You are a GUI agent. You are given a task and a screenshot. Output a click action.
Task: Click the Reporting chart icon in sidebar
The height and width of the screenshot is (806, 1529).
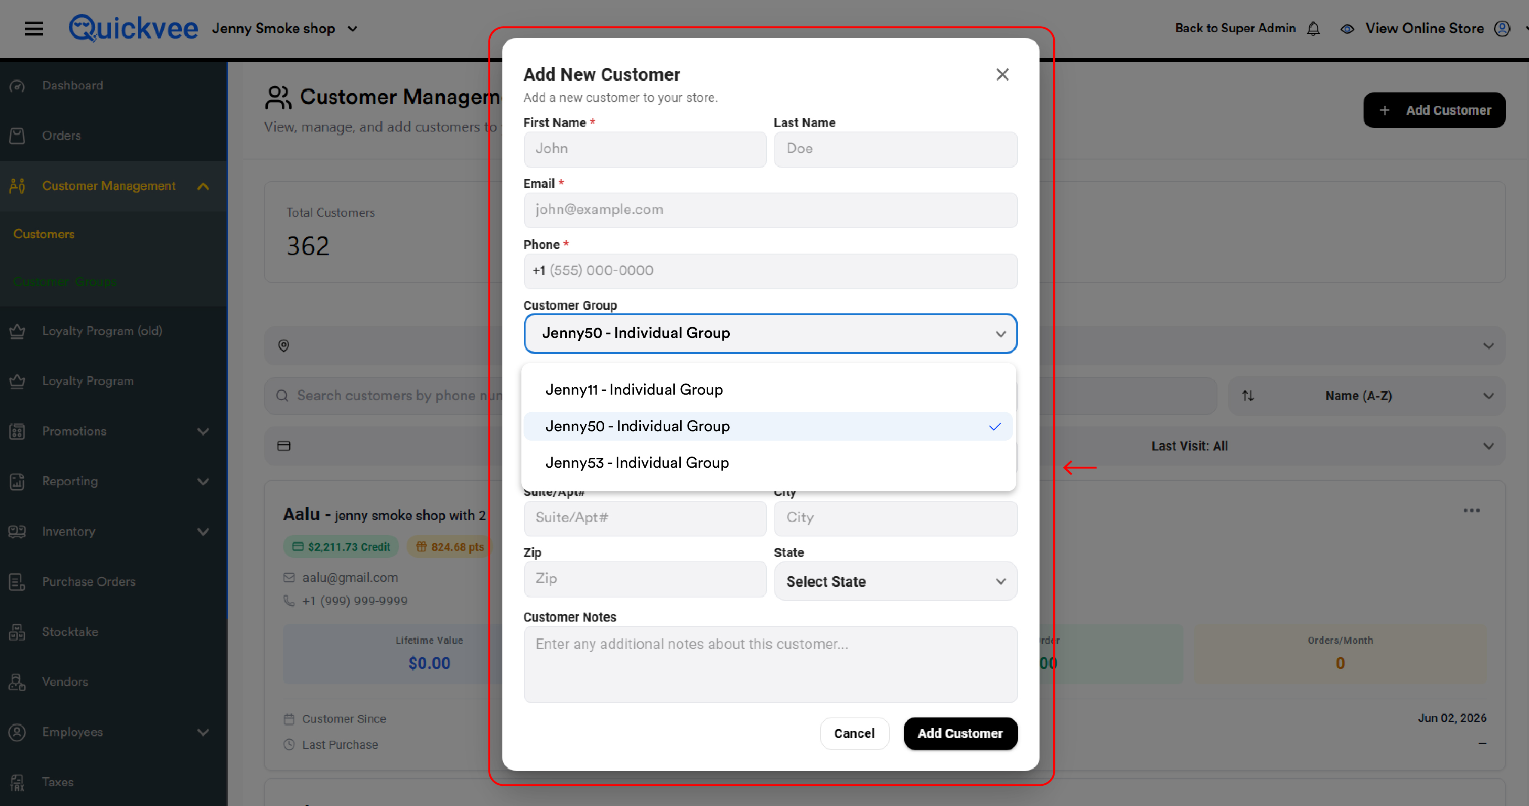coord(17,481)
